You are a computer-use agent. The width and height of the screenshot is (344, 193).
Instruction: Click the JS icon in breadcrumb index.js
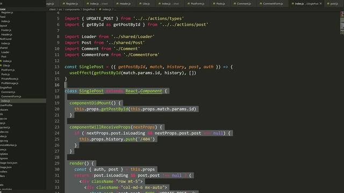[100, 10]
